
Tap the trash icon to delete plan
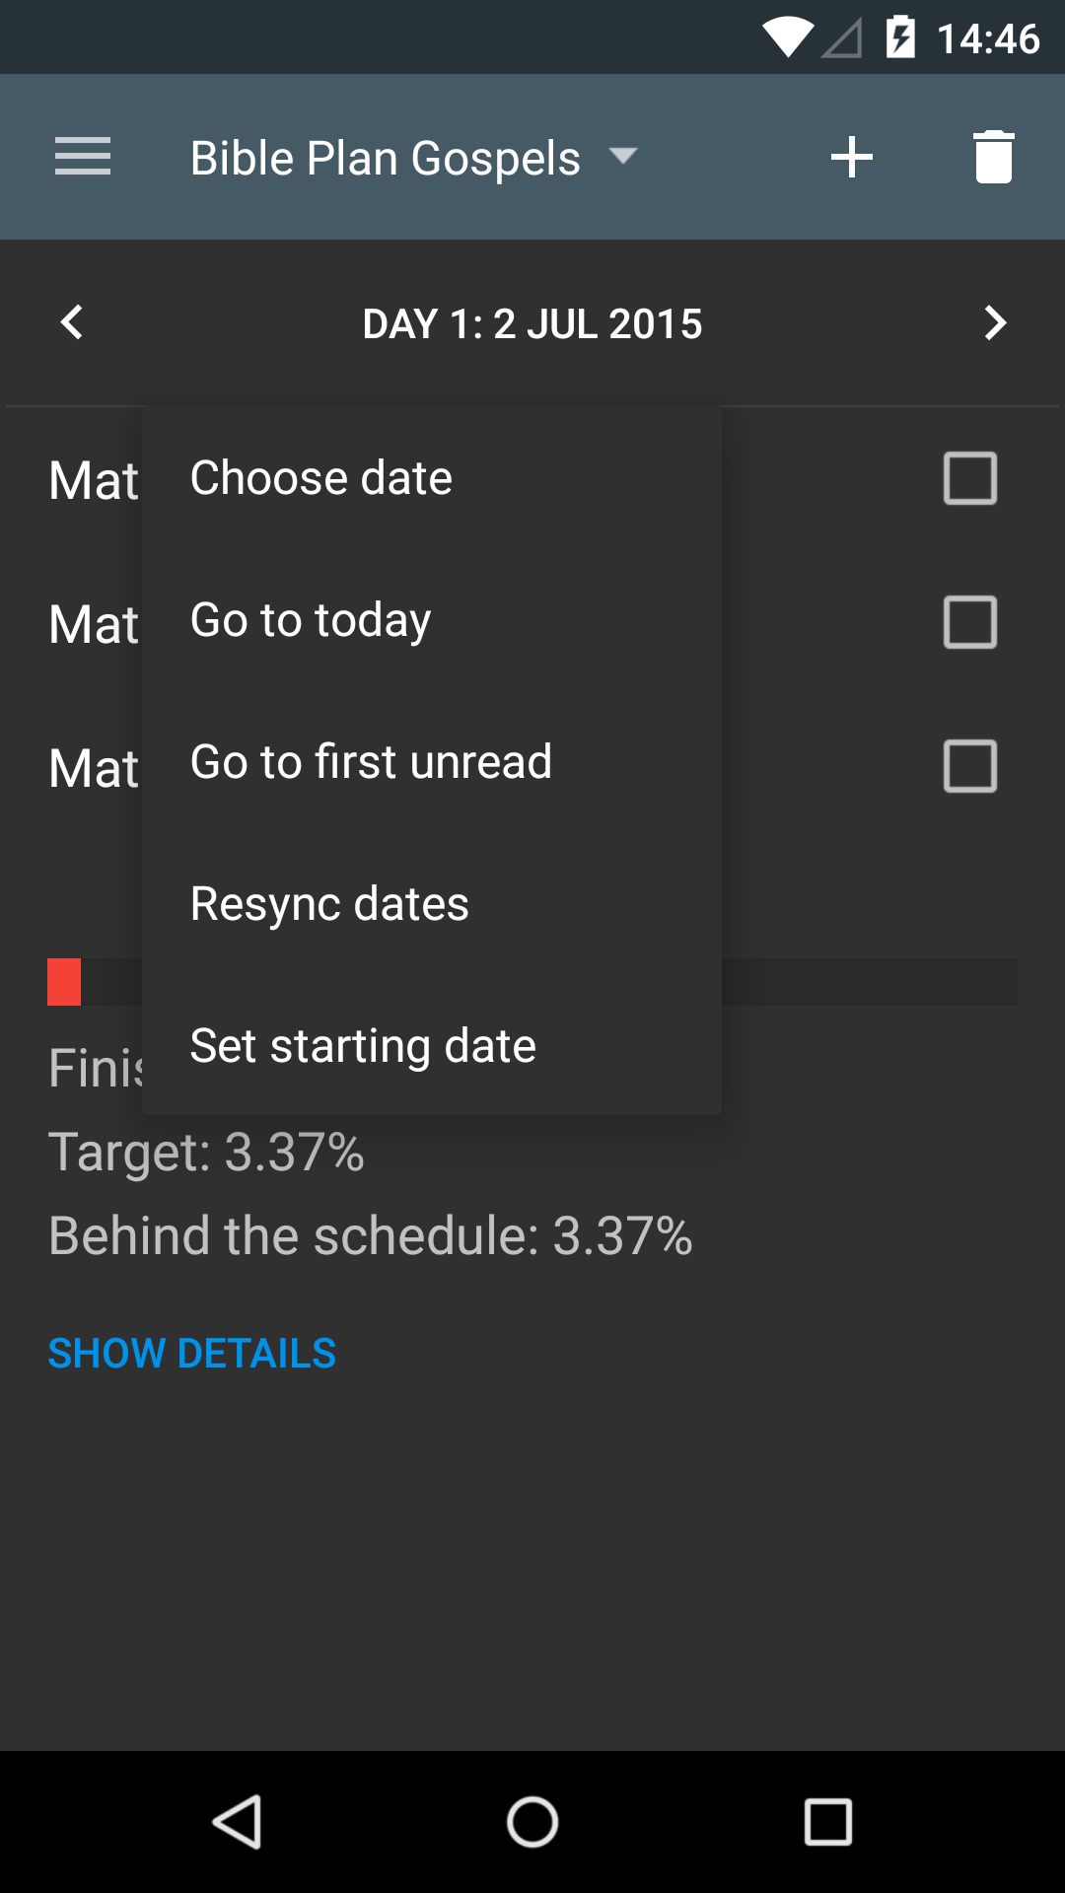point(993,157)
